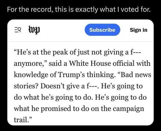Click the words 'campaign' in the paragraph
Screen dimensions: 161x131
[x=128, y=109]
